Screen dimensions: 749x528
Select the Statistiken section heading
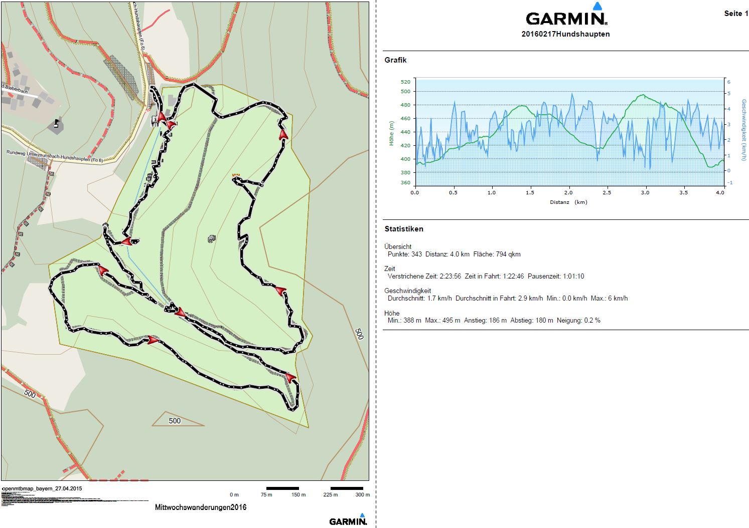click(x=404, y=229)
